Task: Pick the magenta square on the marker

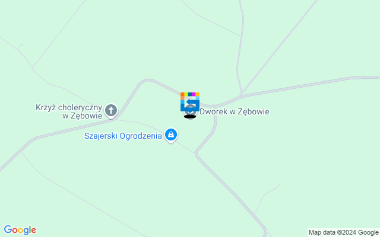Action: click(x=194, y=94)
